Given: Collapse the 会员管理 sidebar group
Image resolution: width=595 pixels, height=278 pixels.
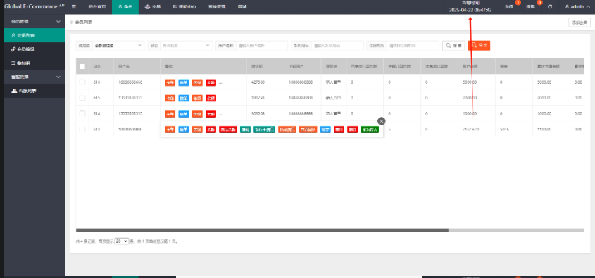Looking at the screenshot, I should pyautogui.click(x=35, y=22).
